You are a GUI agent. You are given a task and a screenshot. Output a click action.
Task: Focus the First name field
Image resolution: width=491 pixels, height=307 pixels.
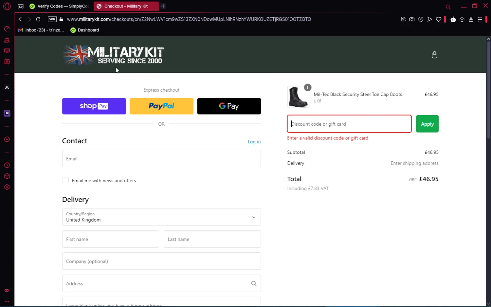(111, 239)
